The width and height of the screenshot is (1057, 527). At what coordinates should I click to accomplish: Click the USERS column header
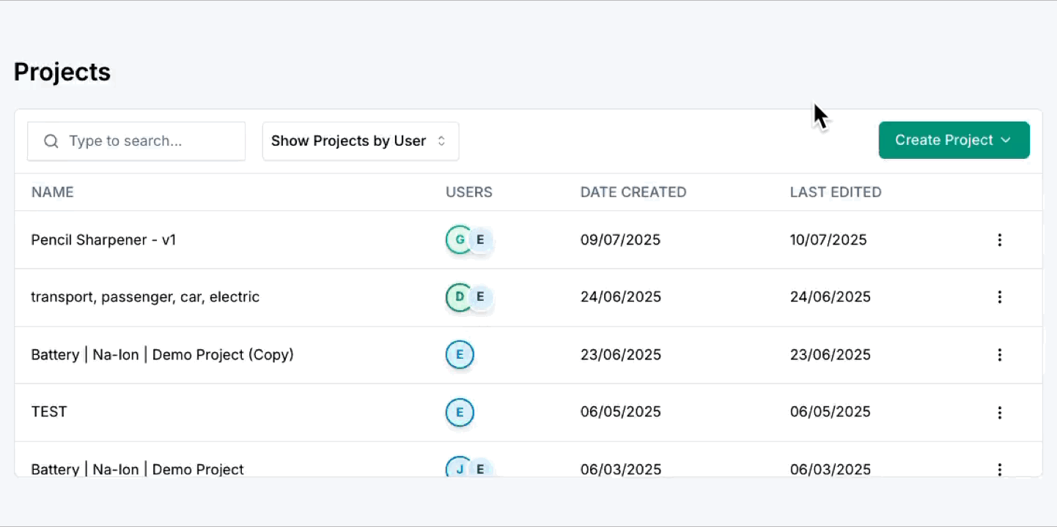pos(468,193)
